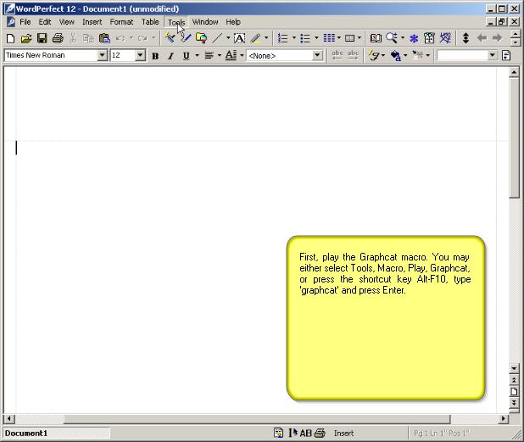Open the Tools menu

pos(176,22)
